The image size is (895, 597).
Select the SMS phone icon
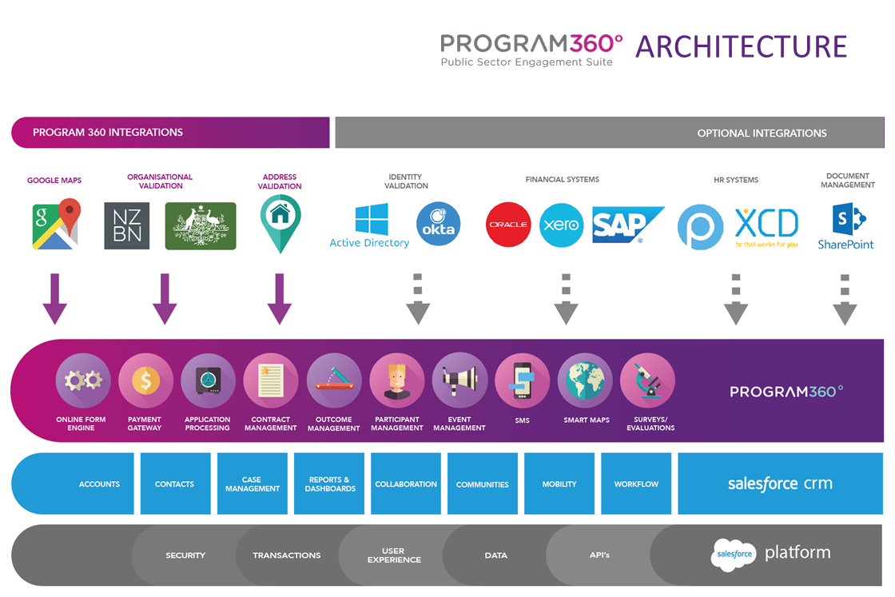tap(523, 380)
